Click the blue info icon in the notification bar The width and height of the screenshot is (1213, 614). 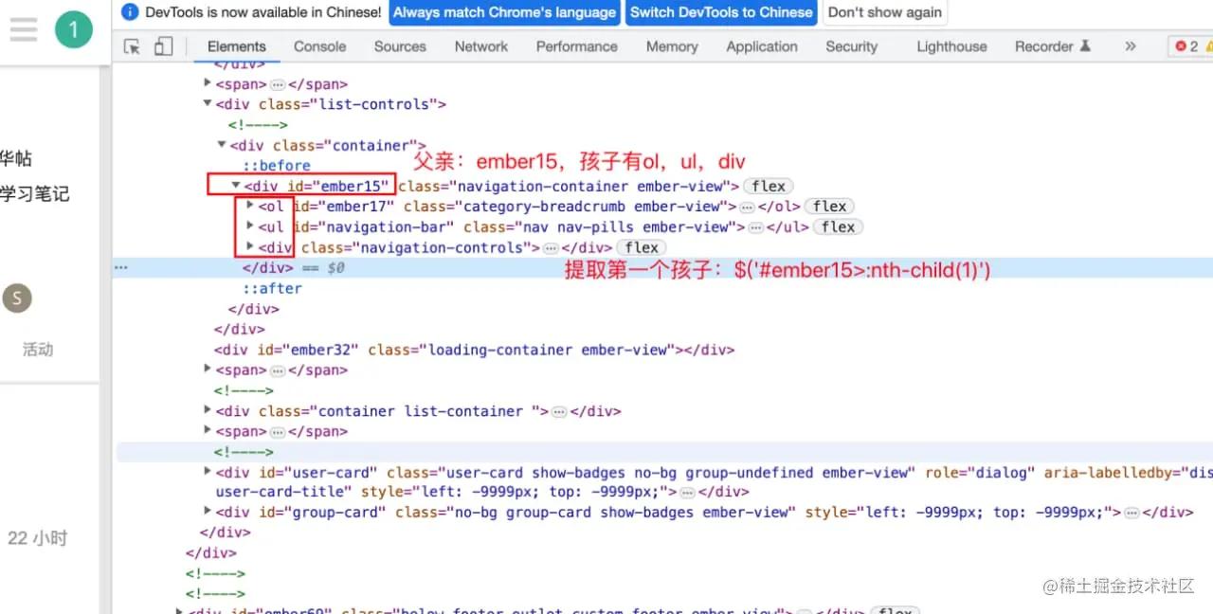[x=129, y=12]
